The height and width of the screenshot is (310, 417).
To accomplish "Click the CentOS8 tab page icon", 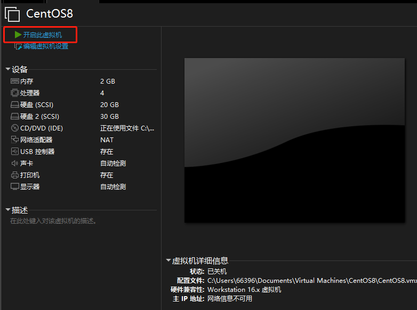I will (x=12, y=14).
